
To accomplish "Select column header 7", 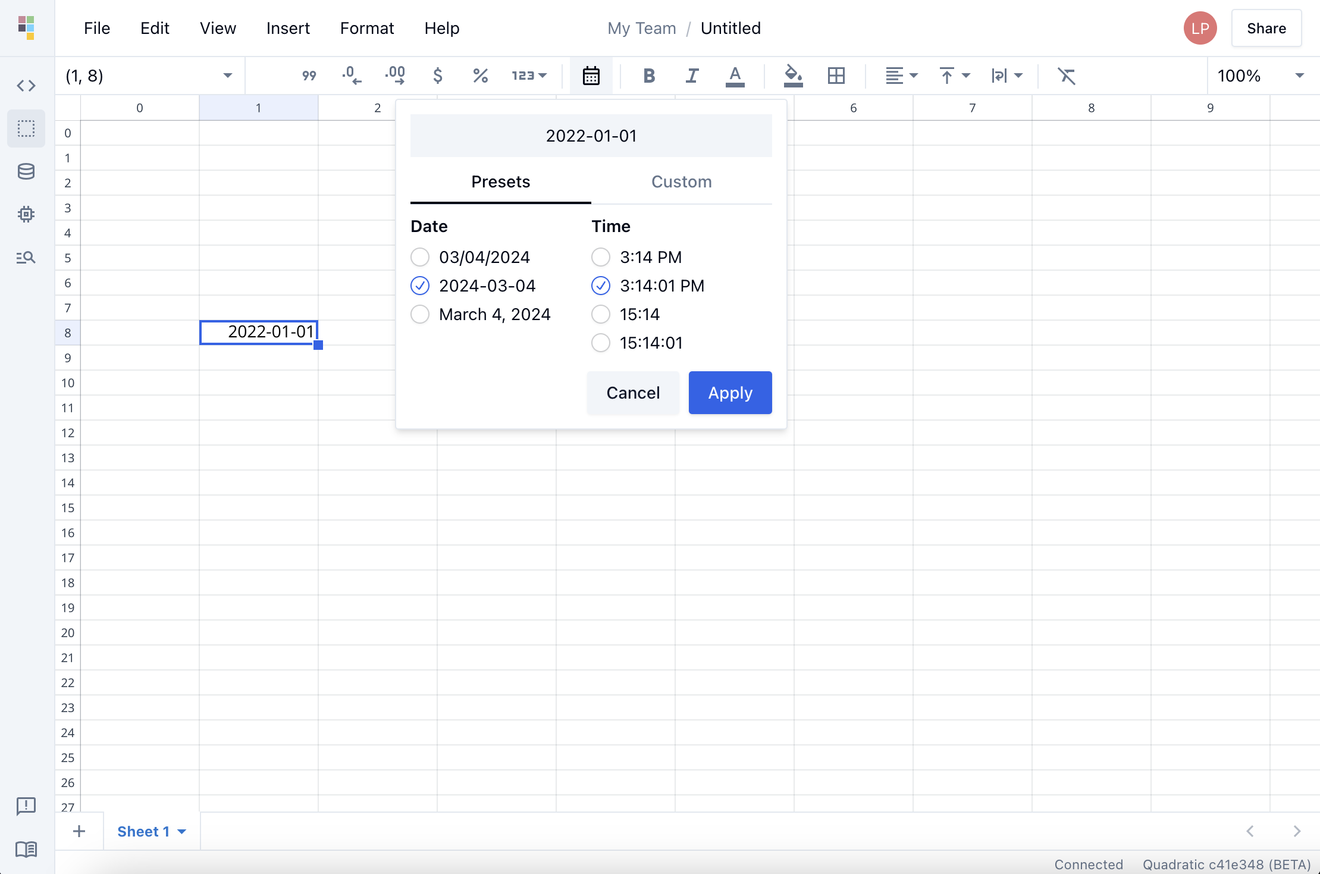I will pyautogui.click(x=973, y=108).
